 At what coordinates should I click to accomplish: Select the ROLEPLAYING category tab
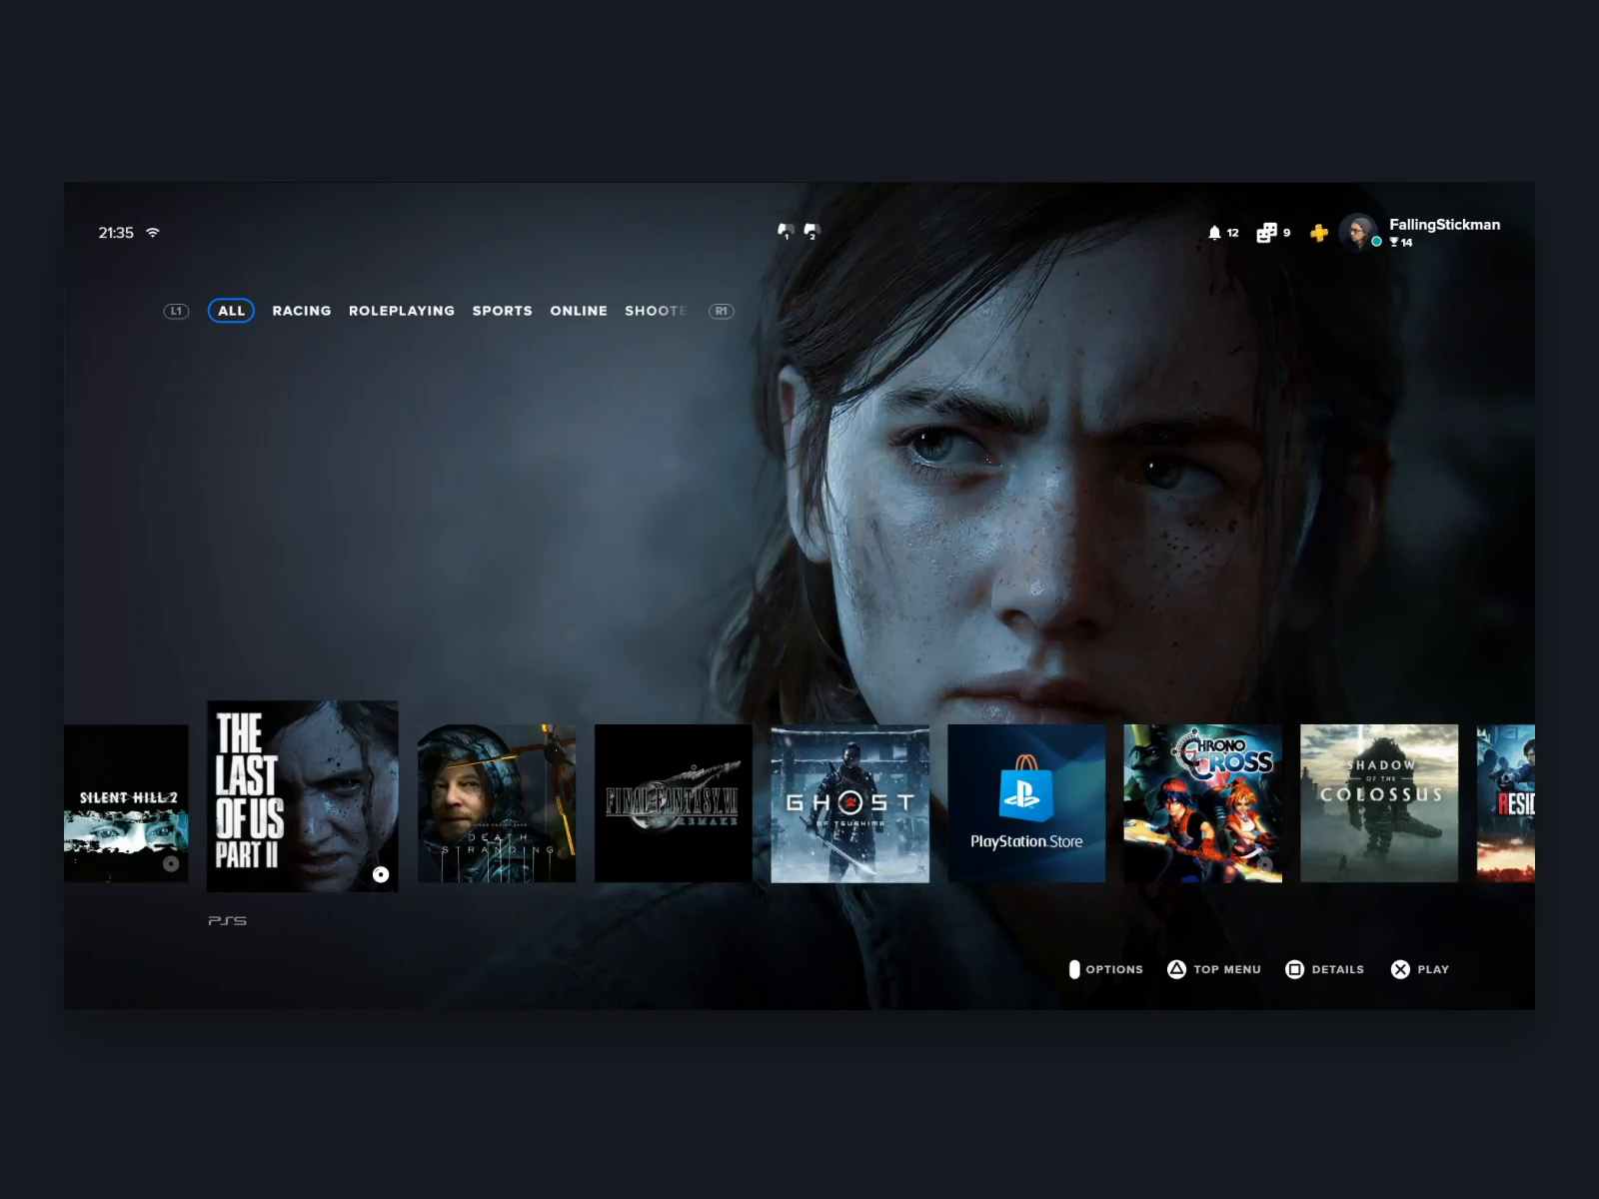pyautogui.click(x=401, y=311)
